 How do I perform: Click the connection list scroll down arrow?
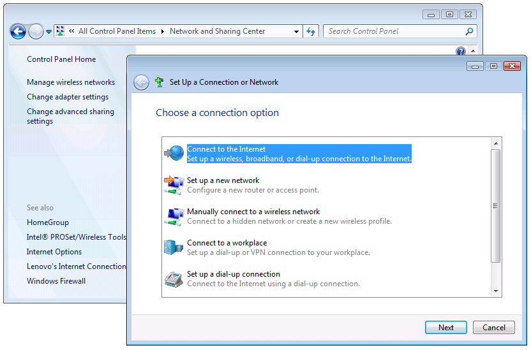click(496, 291)
